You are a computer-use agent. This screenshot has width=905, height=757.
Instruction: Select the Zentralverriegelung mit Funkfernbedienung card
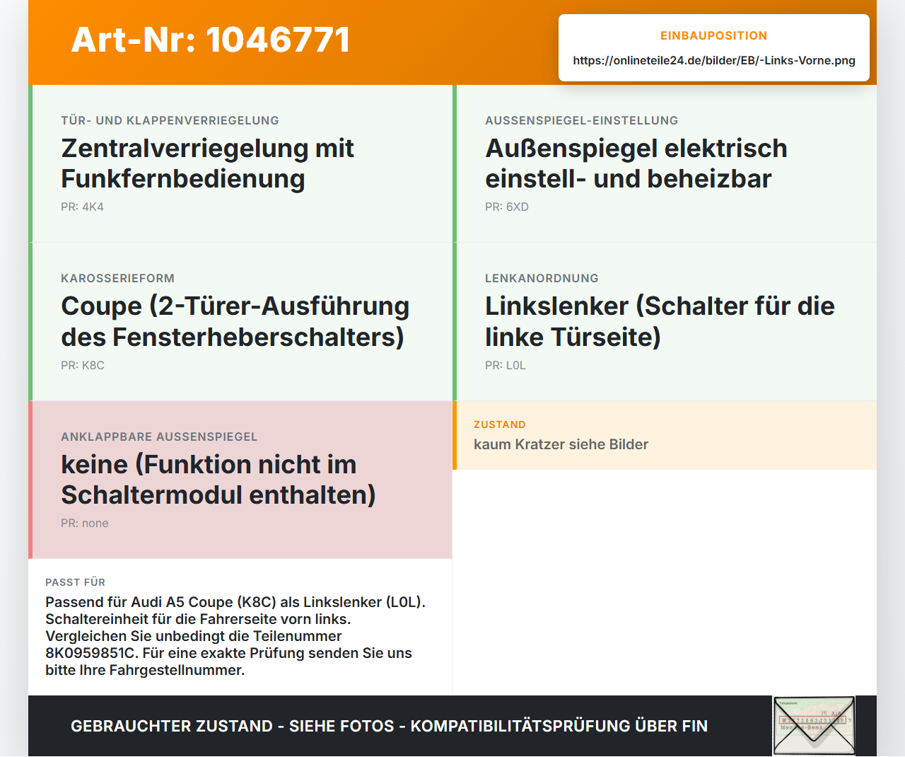tap(240, 163)
